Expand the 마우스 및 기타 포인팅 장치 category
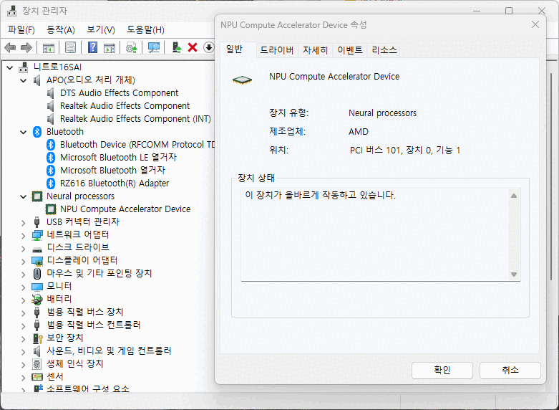The image size is (559, 410). [x=24, y=275]
